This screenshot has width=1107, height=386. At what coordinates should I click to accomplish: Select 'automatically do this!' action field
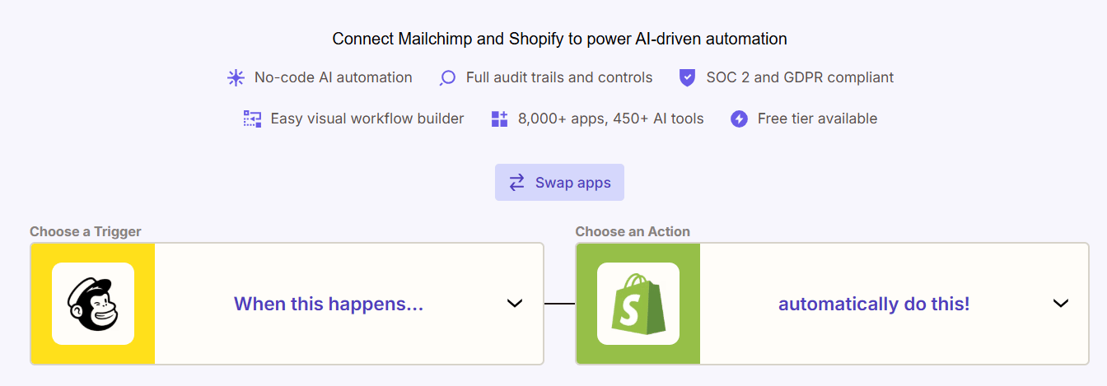(832, 304)
